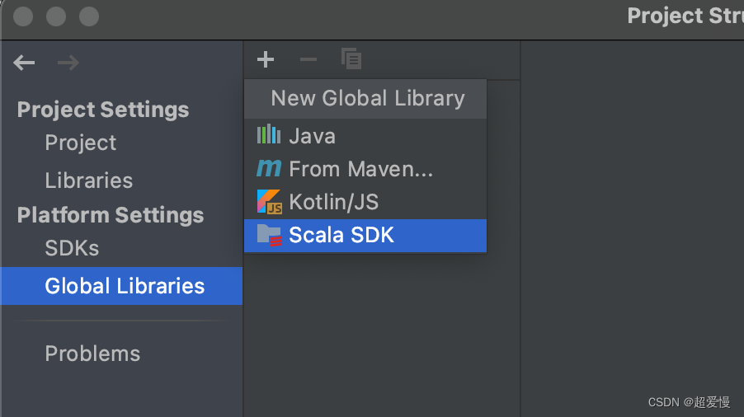Open the Problems section
This screenshot has height=417, width=744.
(92, 354)
